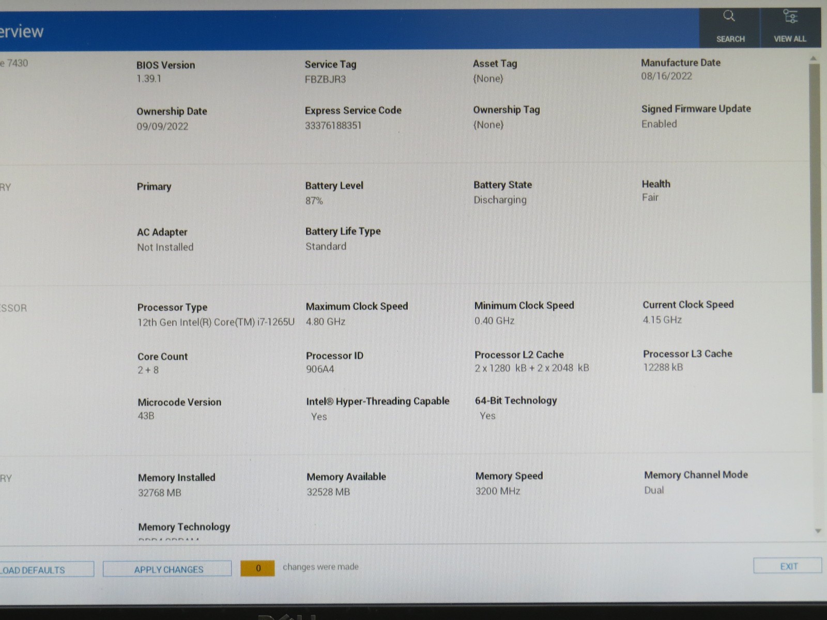Click the Core Count value 2 + 8
Screen dimensions: 827x620
148,370
